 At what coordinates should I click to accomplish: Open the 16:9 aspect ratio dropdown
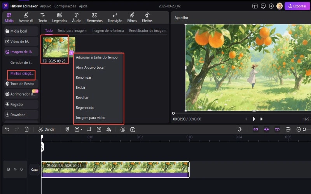tap(306, 119)
